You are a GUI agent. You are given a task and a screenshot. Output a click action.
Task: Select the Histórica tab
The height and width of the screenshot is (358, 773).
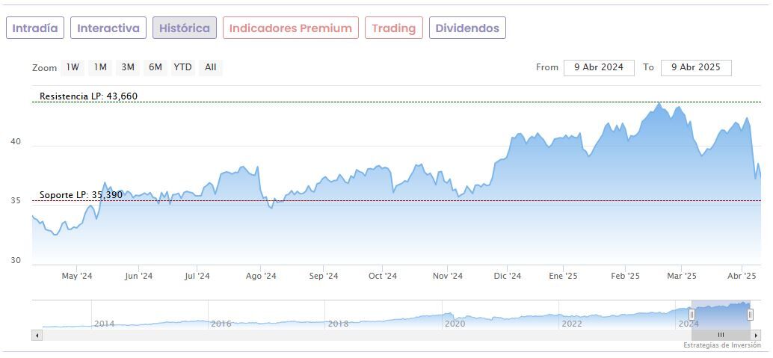(185, 28)
